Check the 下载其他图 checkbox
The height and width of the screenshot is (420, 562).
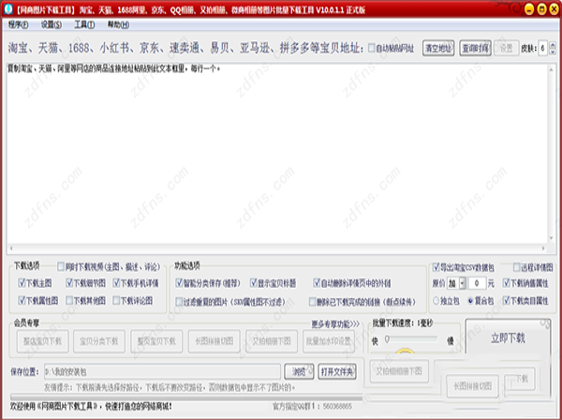(69, 300)
